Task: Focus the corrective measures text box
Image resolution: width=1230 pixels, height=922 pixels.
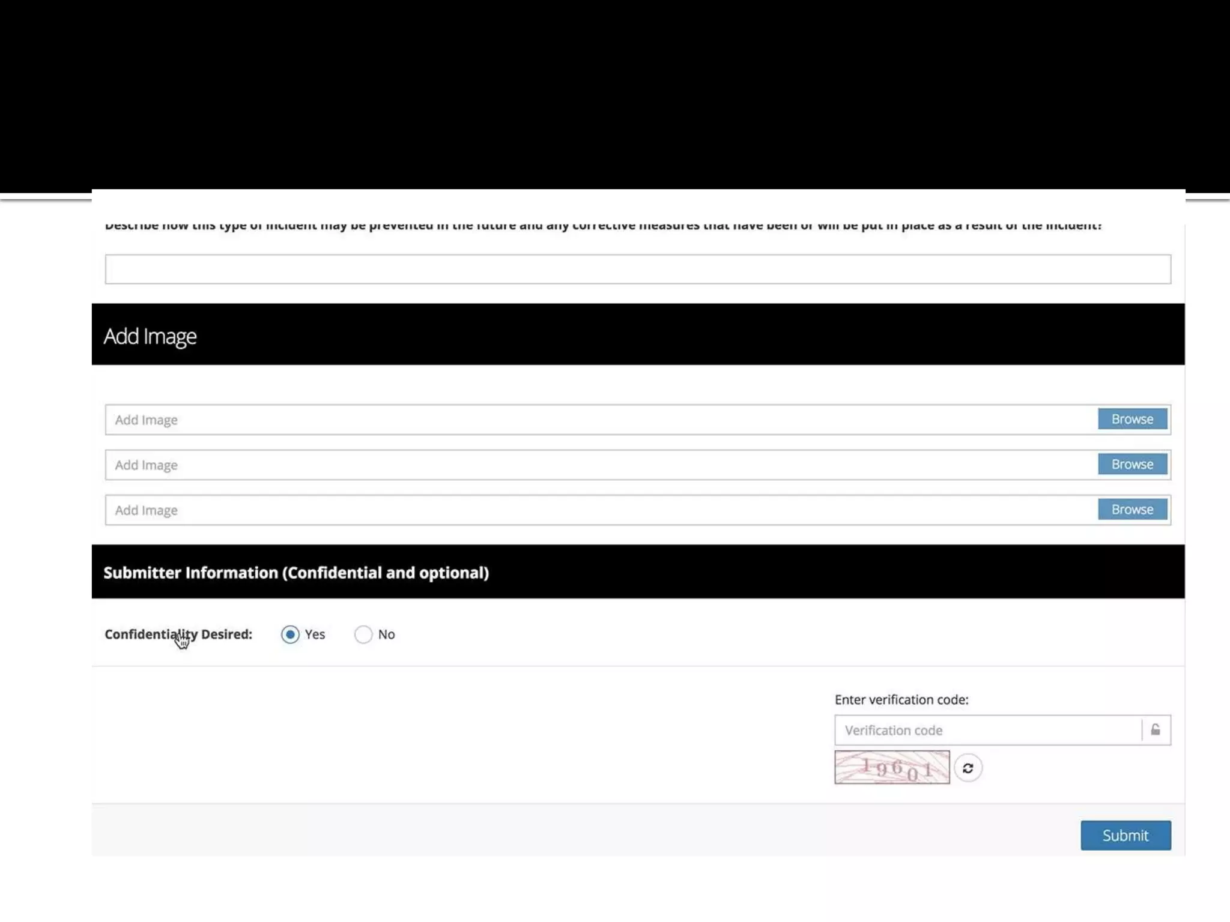Action: tap(637, 269)
